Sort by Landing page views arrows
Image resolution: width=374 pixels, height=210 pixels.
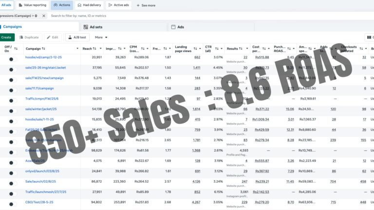195,49
